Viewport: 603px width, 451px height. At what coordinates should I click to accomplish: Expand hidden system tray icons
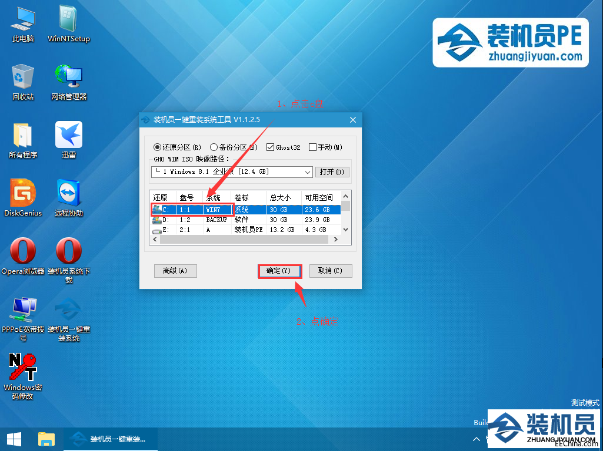tap(477, 439)
